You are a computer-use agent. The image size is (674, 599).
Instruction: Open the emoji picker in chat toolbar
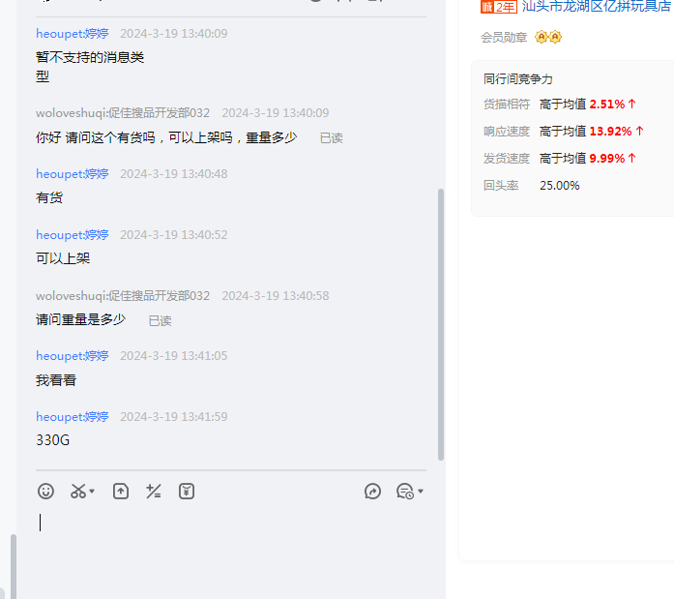coord(45,492)
